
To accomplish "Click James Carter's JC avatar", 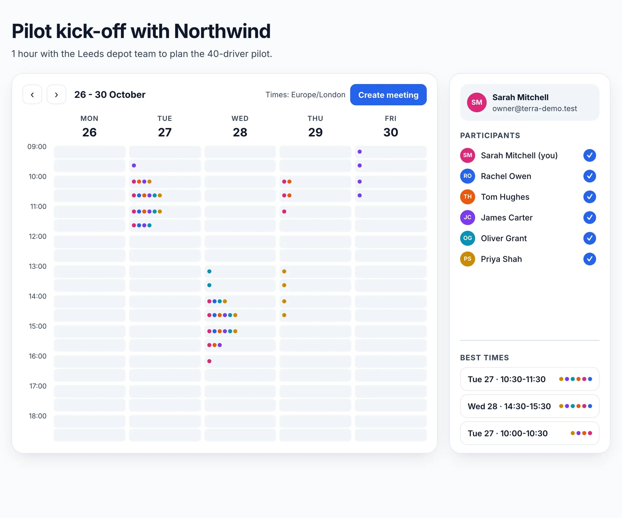I will pos(467,218).
